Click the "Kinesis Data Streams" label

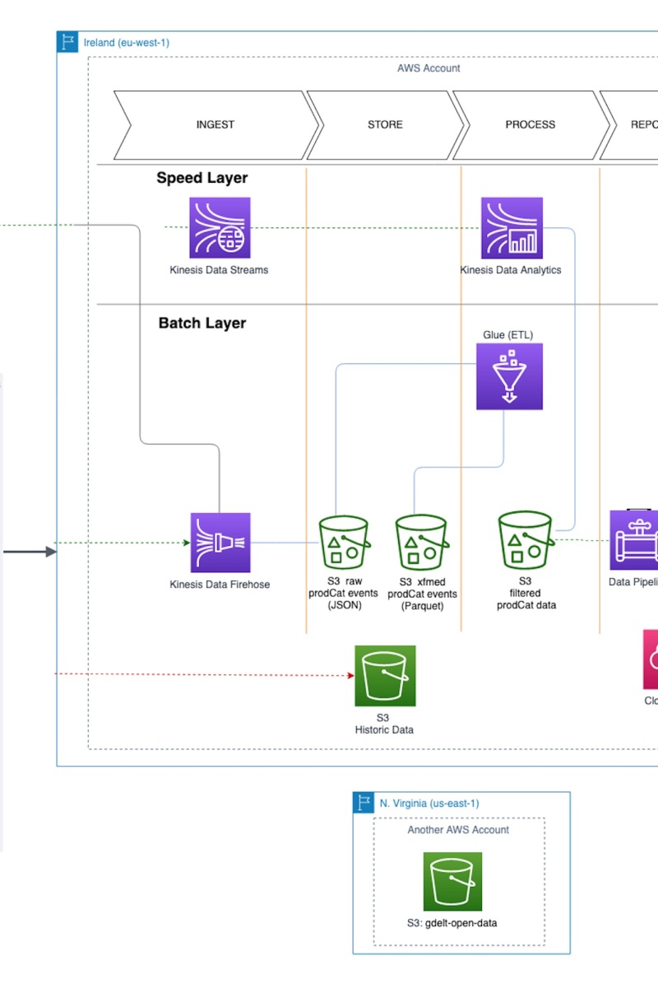click(x=220, y=269)
